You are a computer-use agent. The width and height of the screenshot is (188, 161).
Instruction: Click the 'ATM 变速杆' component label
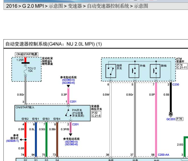[x=180, y=60]
